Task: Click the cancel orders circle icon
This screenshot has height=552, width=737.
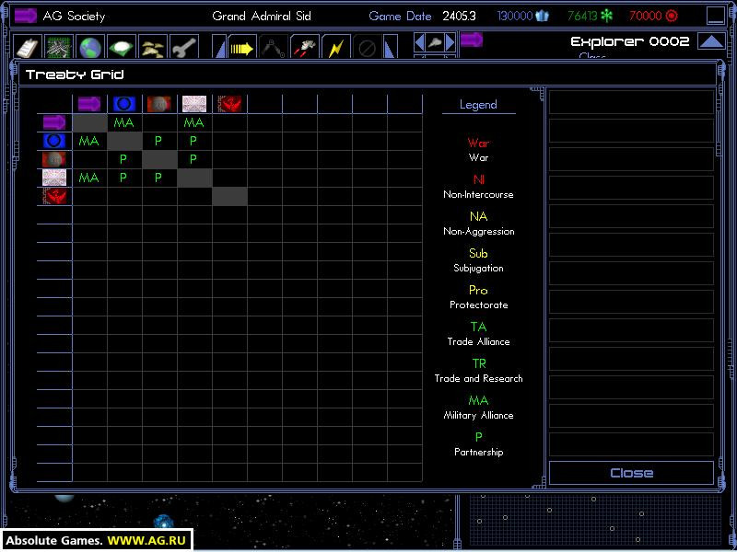Action: (367, 48)
